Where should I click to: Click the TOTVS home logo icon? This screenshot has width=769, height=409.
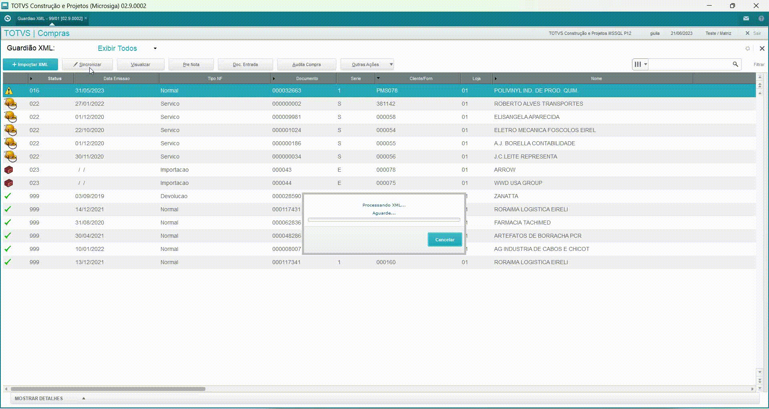tap(7, 18)
